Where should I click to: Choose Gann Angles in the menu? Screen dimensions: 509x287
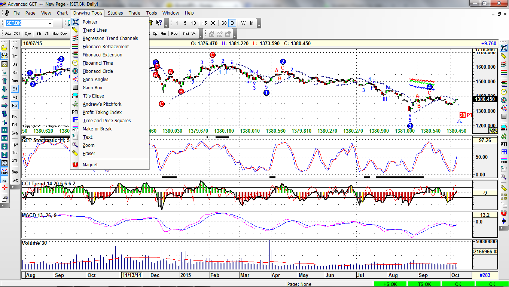coord(95,80)
